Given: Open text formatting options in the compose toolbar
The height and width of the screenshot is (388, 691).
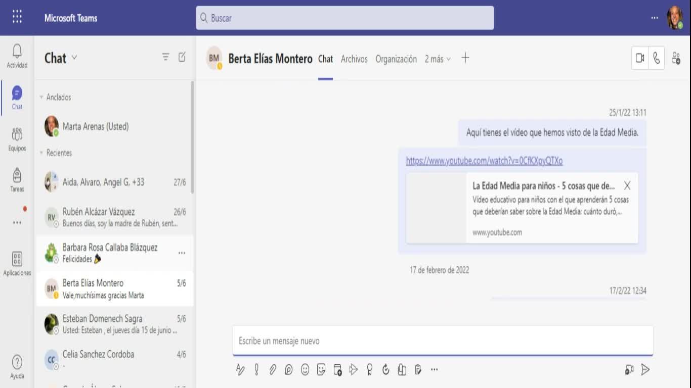Looking at the screenshot, I should click(x=240, y=370).
